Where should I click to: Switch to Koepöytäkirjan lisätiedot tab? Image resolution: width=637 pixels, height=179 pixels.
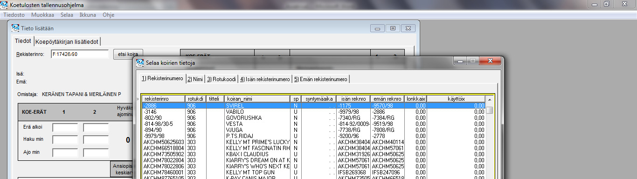67,41
